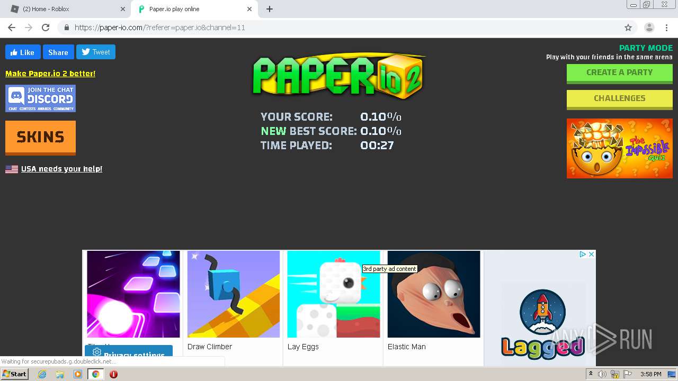Launch Internet Explorer from taskbar
This screenshot has width=678, height=381.
[x=42, y=374]
